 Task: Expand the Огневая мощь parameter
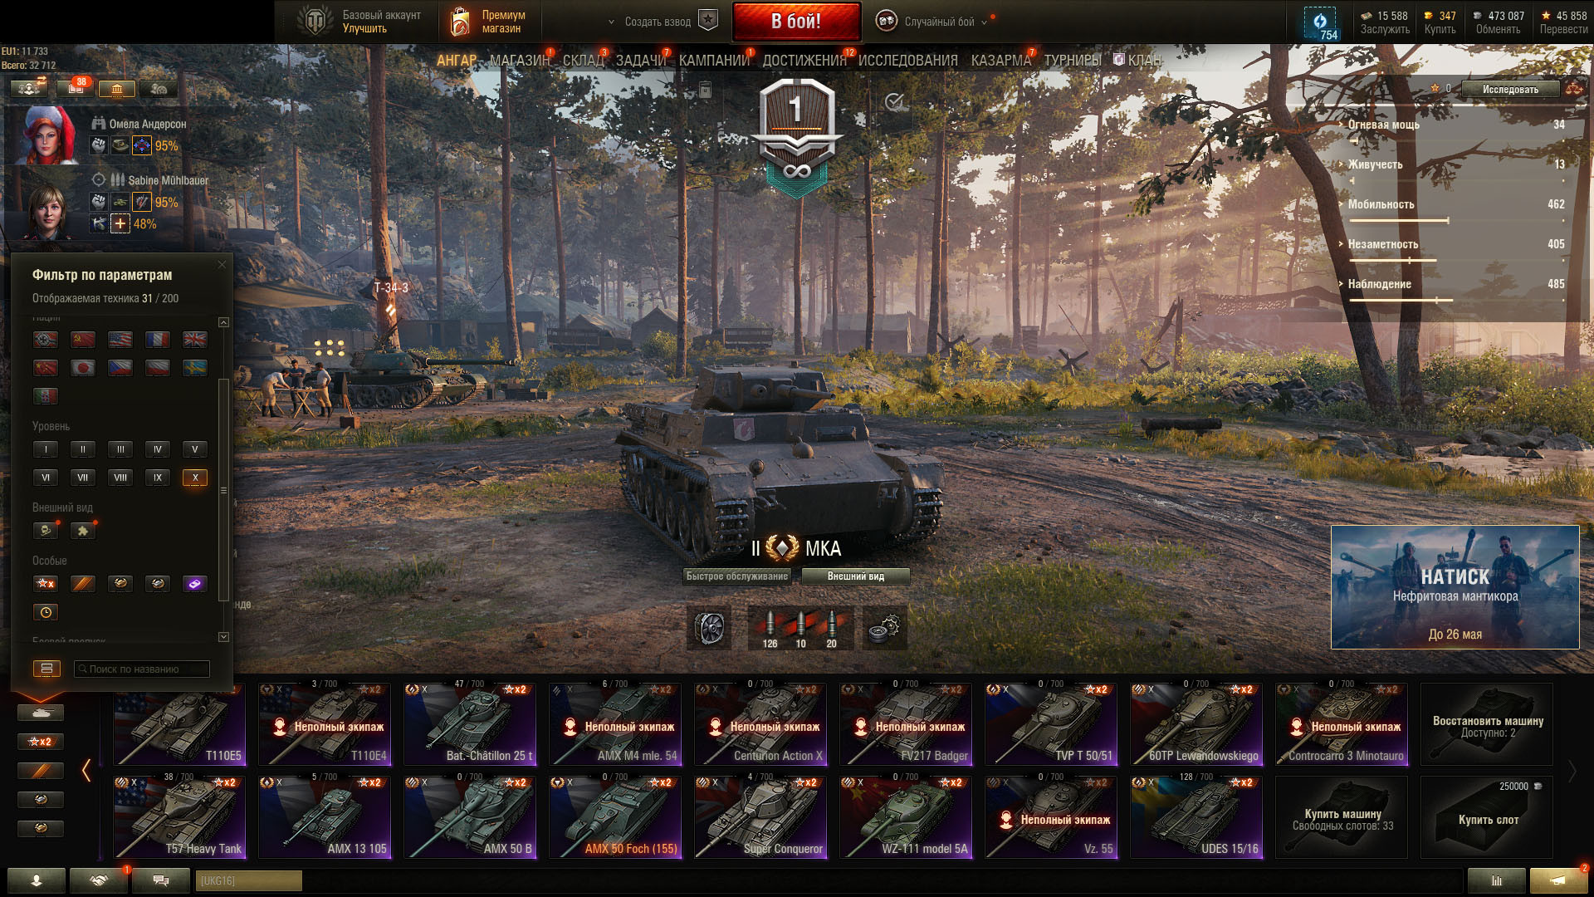pyautogui.click(x=1383, y=125)
